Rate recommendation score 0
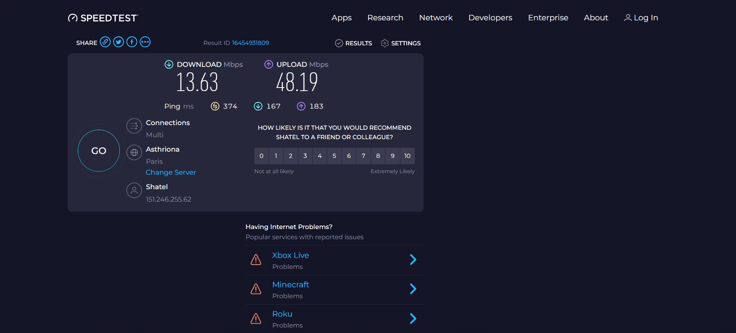This screenshot has width=736, height=333. pos(261,156)
